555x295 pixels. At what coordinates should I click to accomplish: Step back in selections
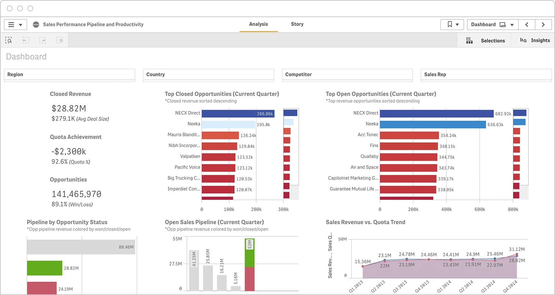coord(25,40)
